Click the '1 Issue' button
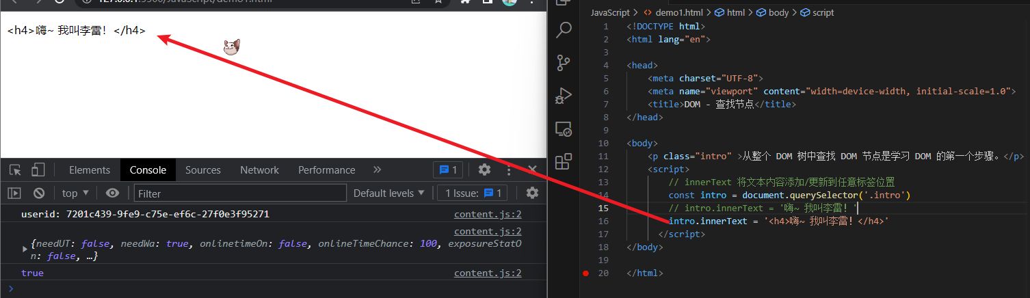The image size is (1030, 298). point(473,193)
